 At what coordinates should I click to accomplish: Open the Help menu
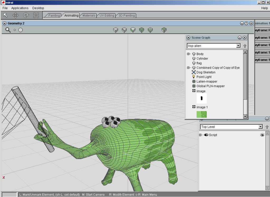[264, 8]
